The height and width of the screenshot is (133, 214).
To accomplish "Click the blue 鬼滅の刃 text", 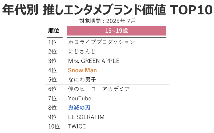I will [79, 108].
